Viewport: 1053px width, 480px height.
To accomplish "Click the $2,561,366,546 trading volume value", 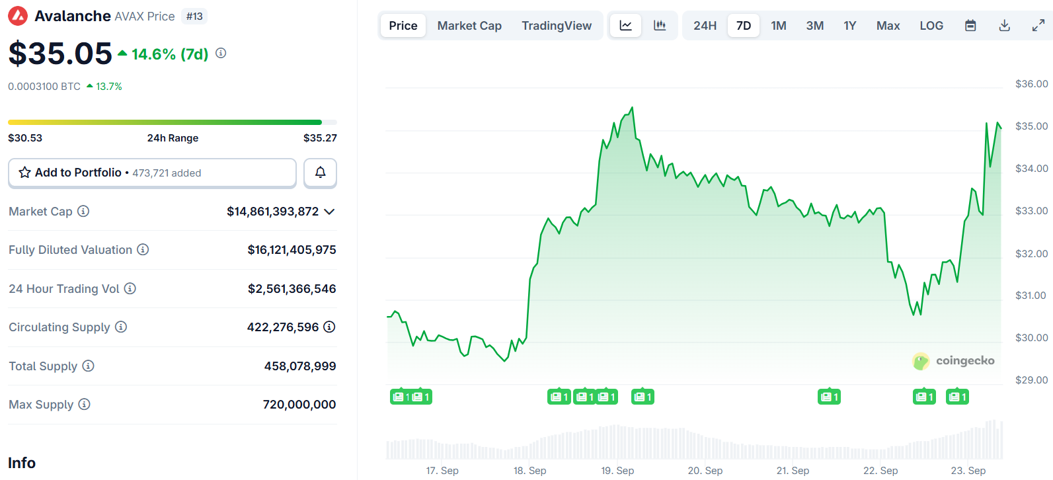I will pyautogui.click(x=292, y=289).
